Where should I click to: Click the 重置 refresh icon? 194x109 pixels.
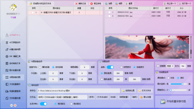point(126,4)
